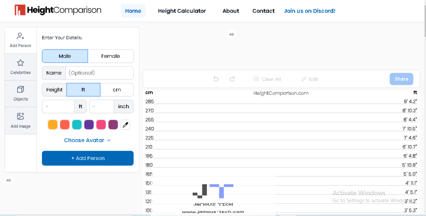
Task: Open the Celebrities star panel
Action: tap(21, 67)
